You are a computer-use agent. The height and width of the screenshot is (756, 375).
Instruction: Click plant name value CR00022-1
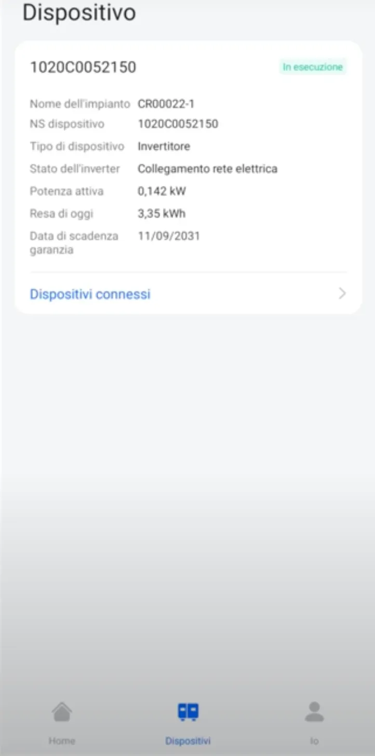click(166, 104)
